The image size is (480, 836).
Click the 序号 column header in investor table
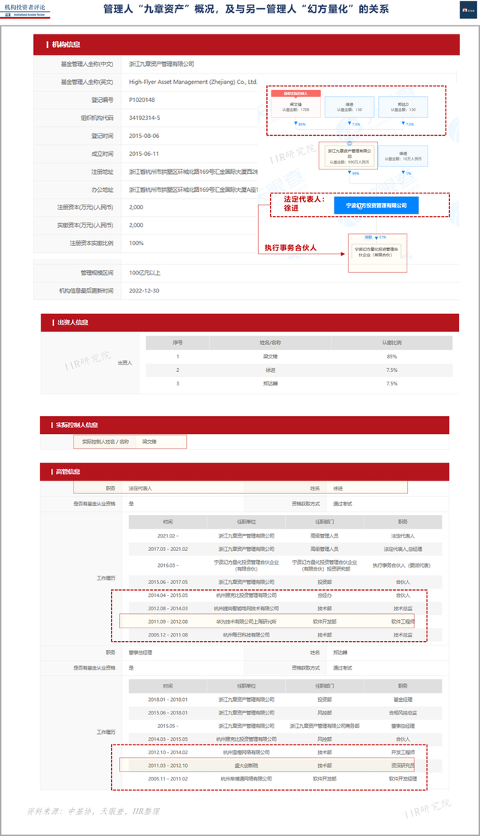coord(178,343)
